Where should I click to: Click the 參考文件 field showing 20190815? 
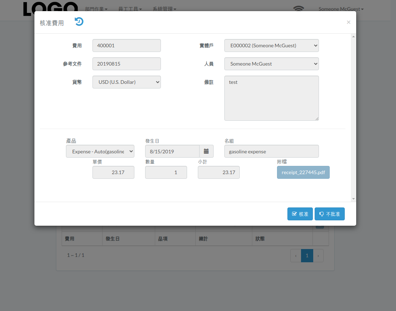click(127, 64)
